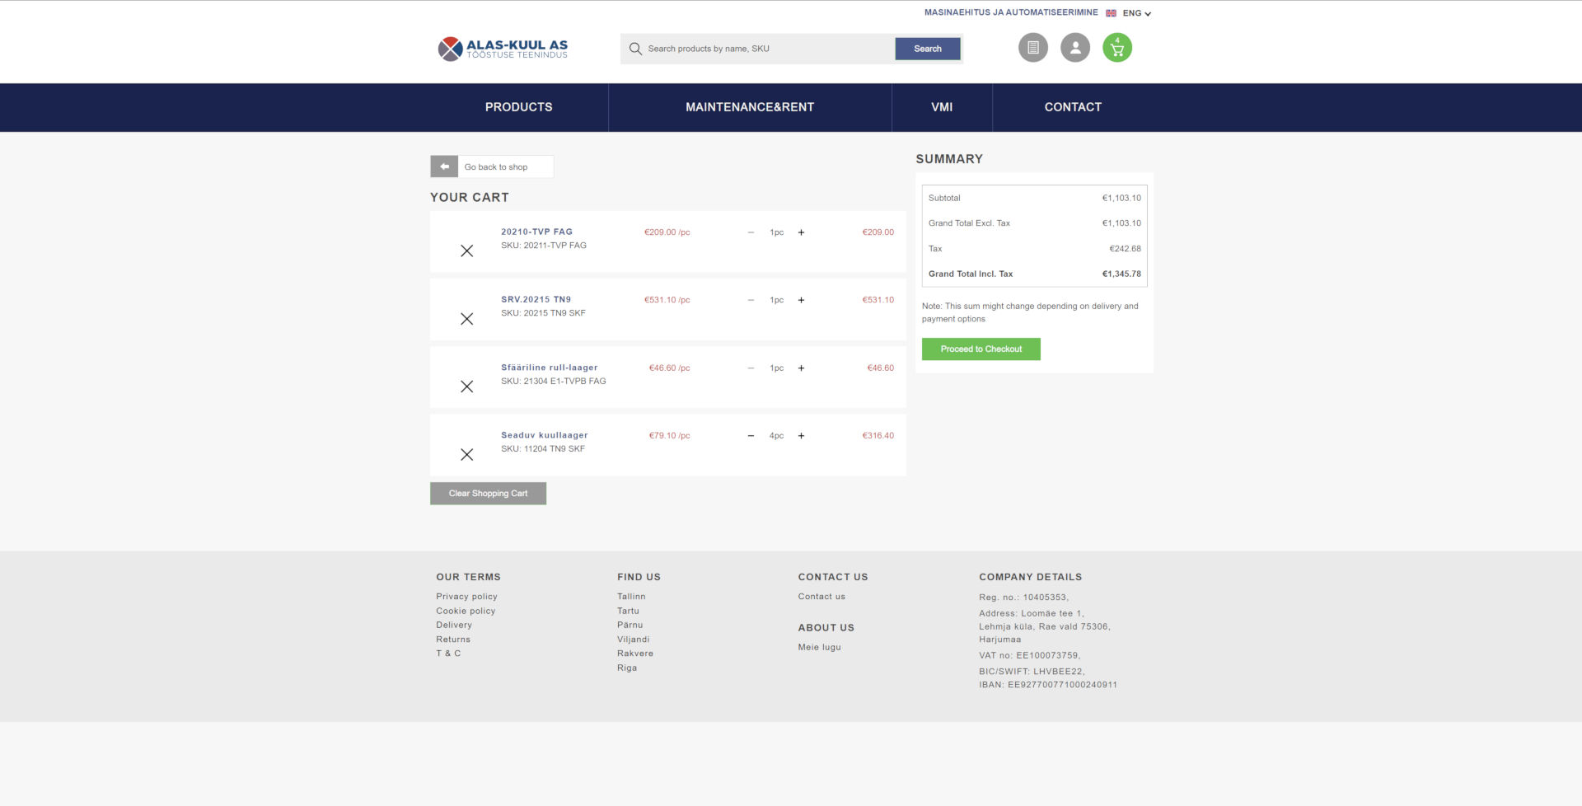1582x806 pixels.
Task: Remove Seaduv kuullaager using its X icon
Action: 467,454
